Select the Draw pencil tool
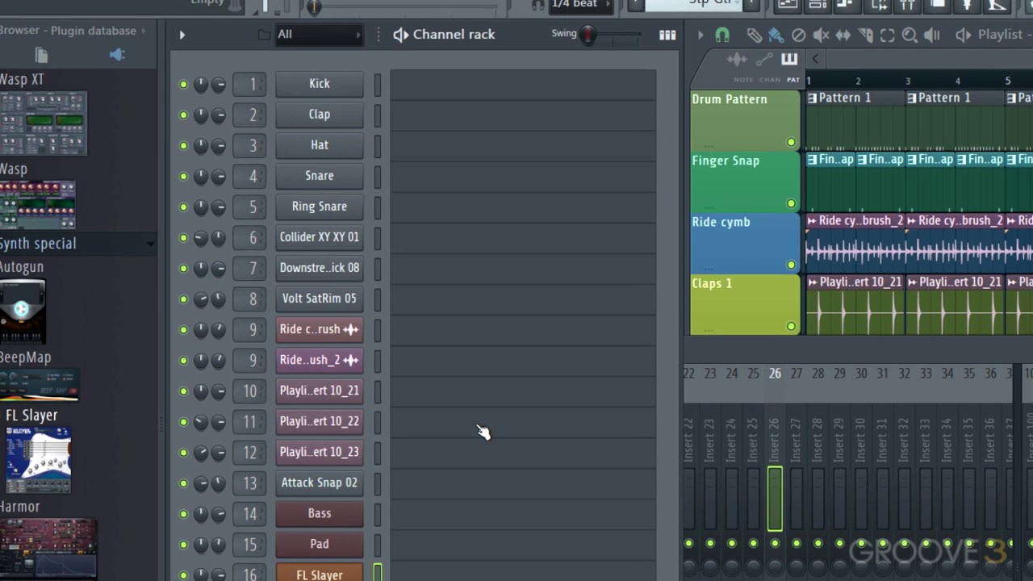Screen dimensions: 1033x581 (754, 35)
